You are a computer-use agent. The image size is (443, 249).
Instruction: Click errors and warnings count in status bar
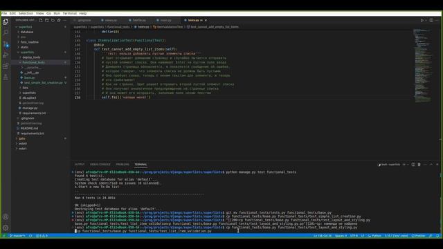coord(42,235)
